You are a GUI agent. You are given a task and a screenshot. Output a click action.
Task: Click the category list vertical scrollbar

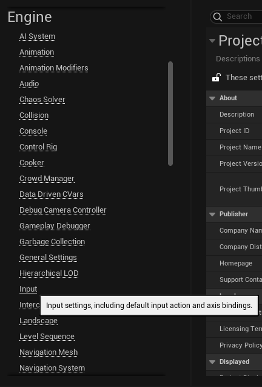[170, 114]
